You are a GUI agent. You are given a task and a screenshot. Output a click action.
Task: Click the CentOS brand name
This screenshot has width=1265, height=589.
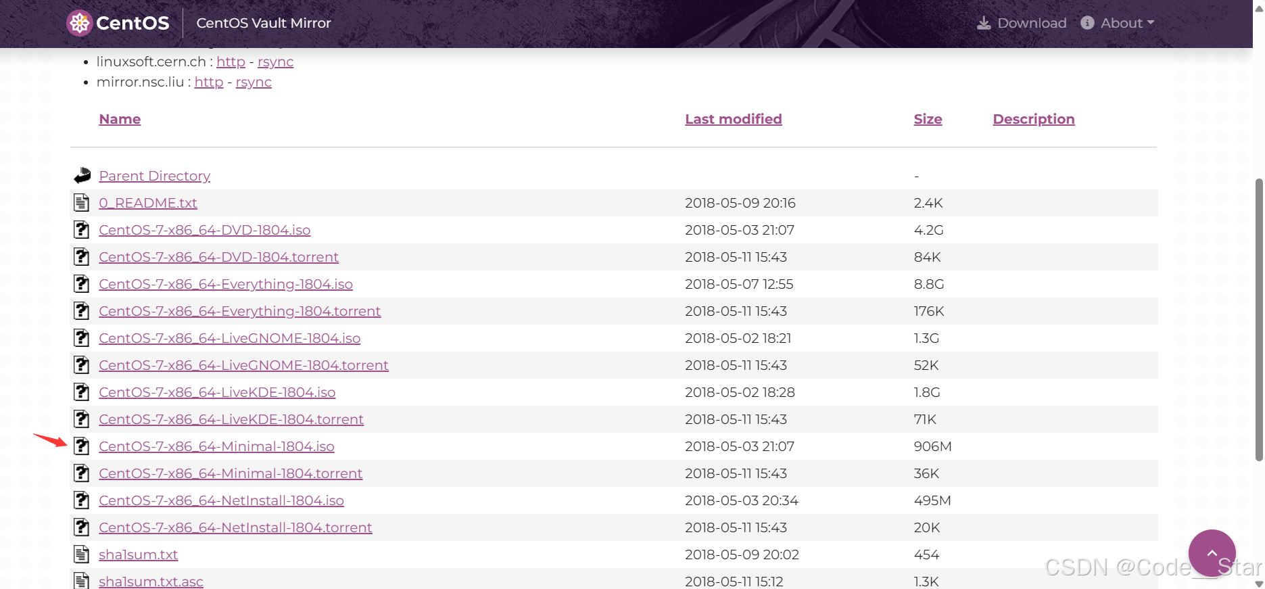click(133, 23)
